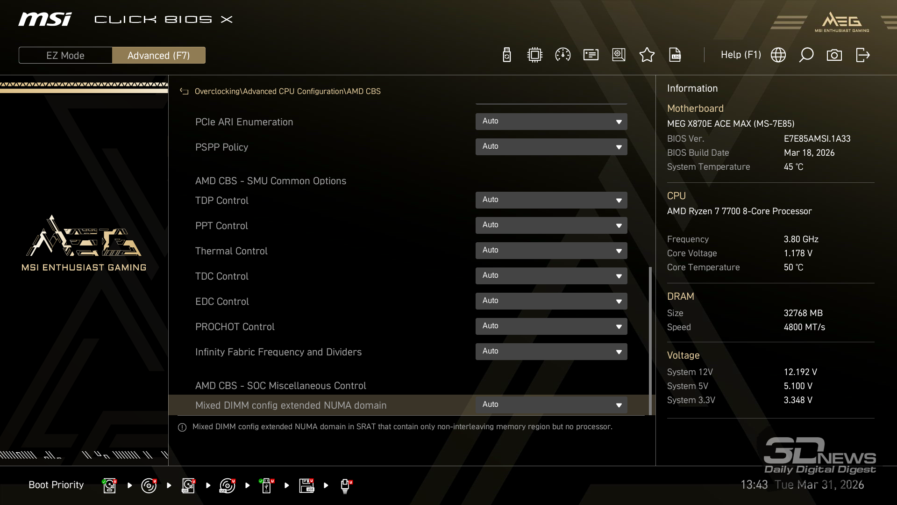Open the Thermal Control dropdown
The height and width of the screenshot is (505, 897).
click(551, 251)
